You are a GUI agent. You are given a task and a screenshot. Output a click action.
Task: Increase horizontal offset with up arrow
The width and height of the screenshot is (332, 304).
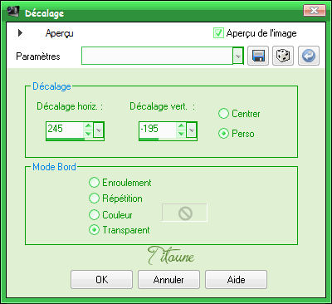pyautogui.click(x=88, y=125)
